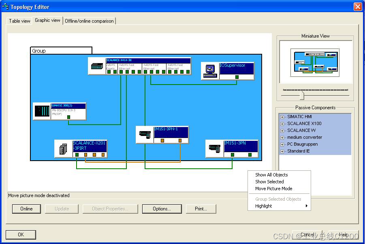Click the IOSupervisor name label
365x244 pixels.
[x=233, y=66]
